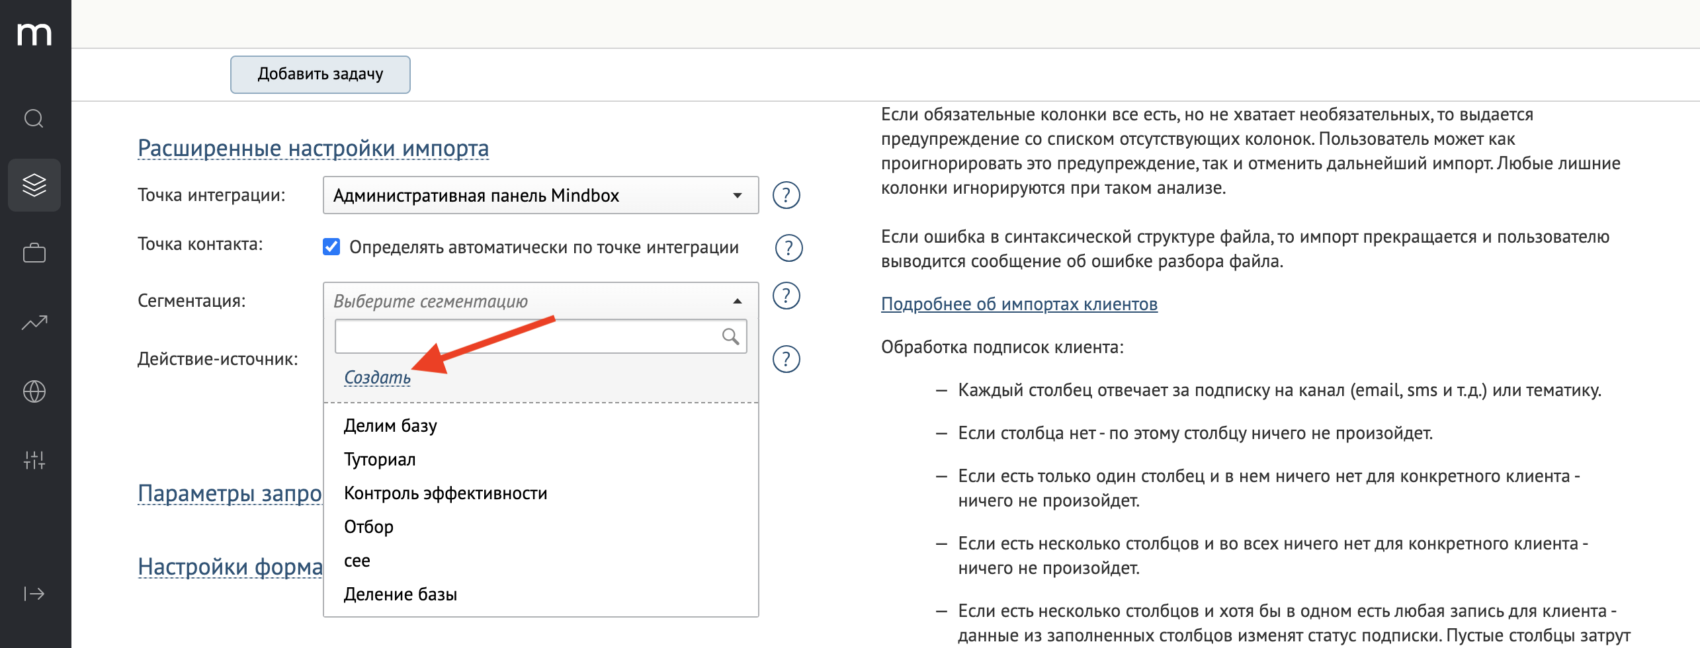Open the layers section in the sidebar
The width and height of the screenshot is (1700, 648).
click(34, 185)
